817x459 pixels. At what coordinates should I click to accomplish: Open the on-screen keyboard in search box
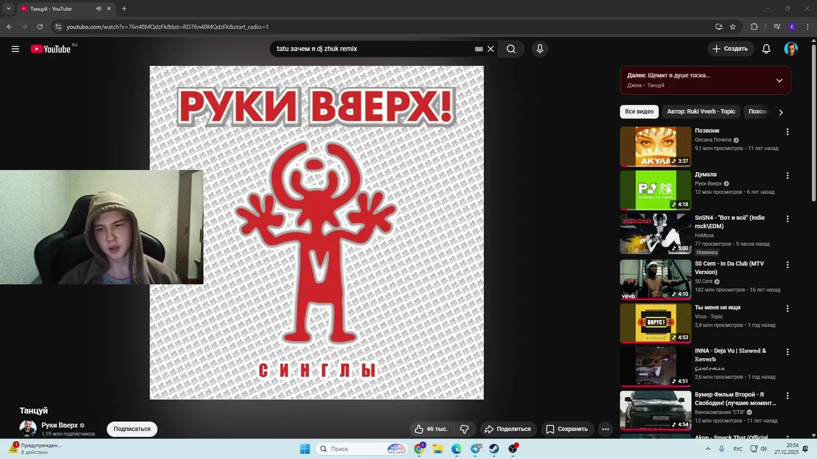(x=479, y=49)
